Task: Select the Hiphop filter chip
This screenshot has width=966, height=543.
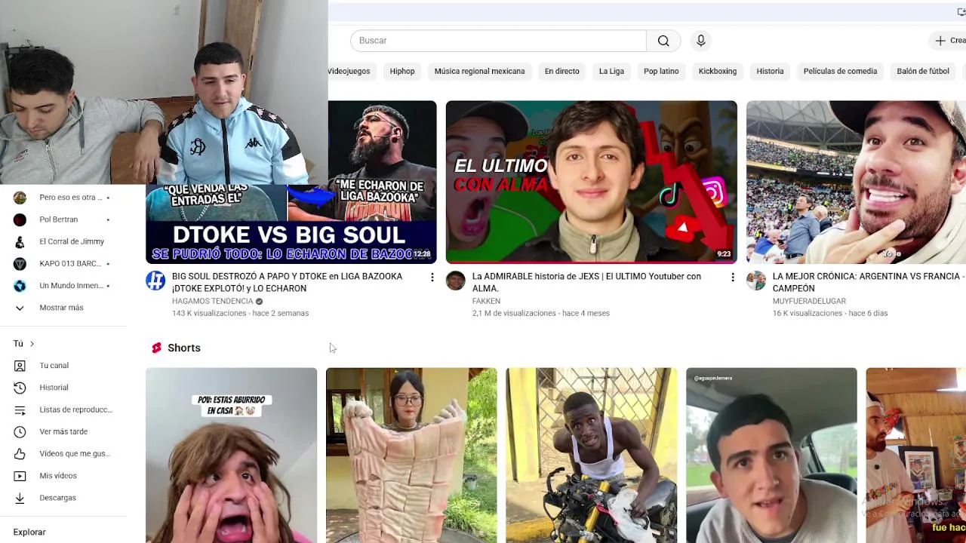Action: coord(402,71)
